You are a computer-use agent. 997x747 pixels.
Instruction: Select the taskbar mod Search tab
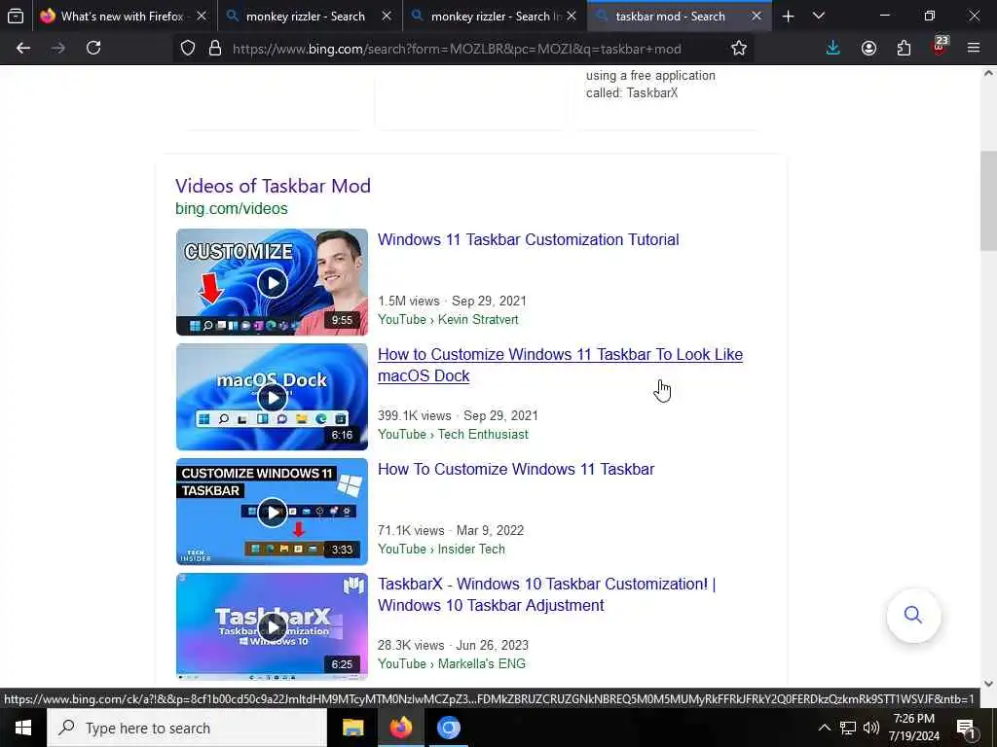670,16
